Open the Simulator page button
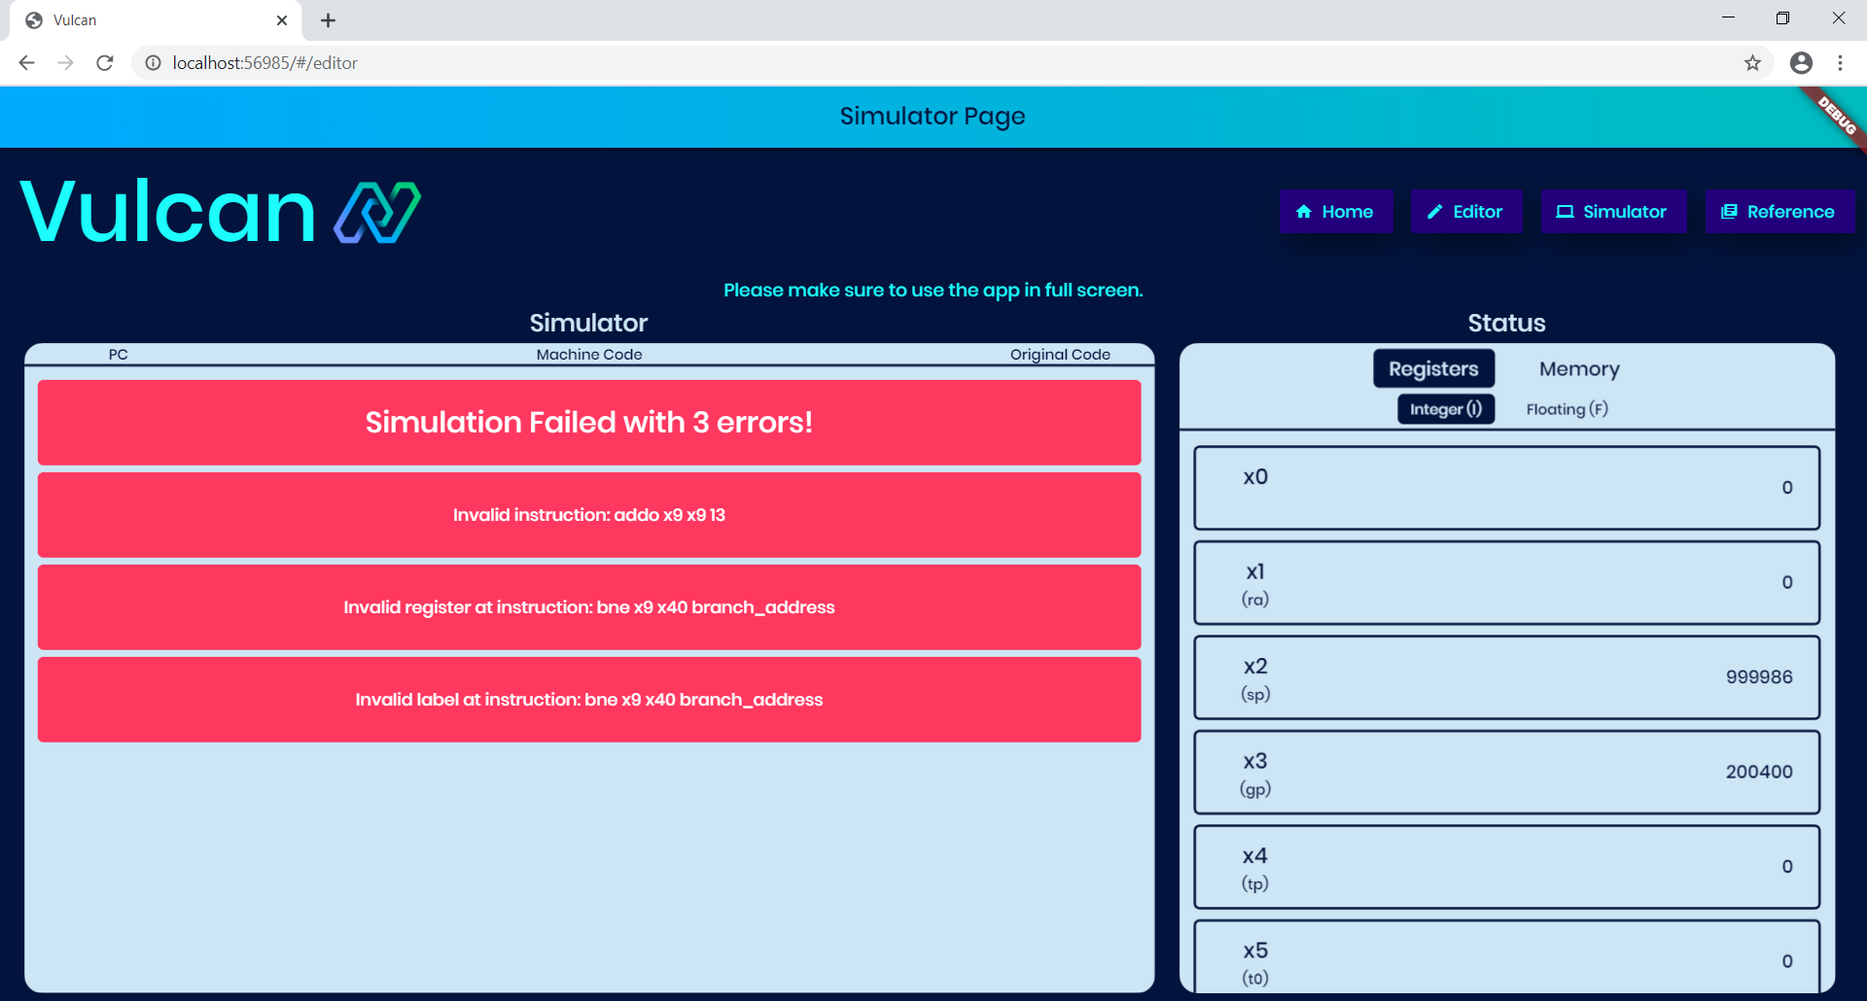The image size is (1867, 1001). [1613, 212]
